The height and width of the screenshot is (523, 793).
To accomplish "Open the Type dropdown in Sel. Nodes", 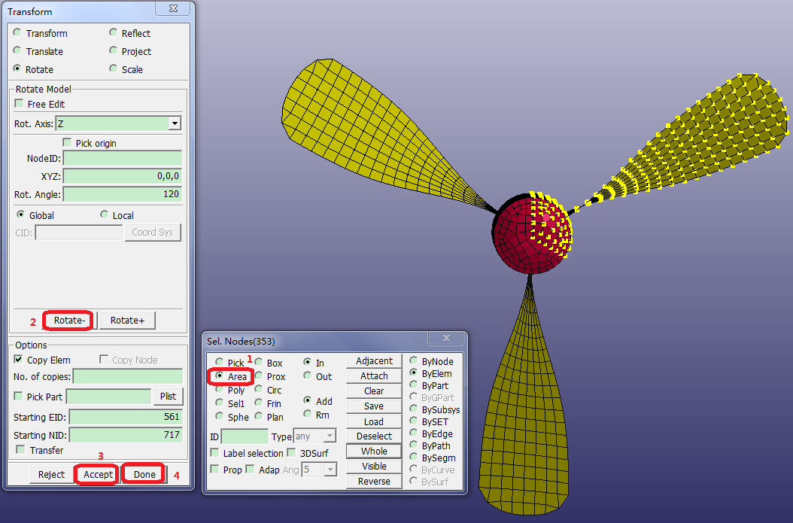I will pyautogui.click(x=329, y=436).
